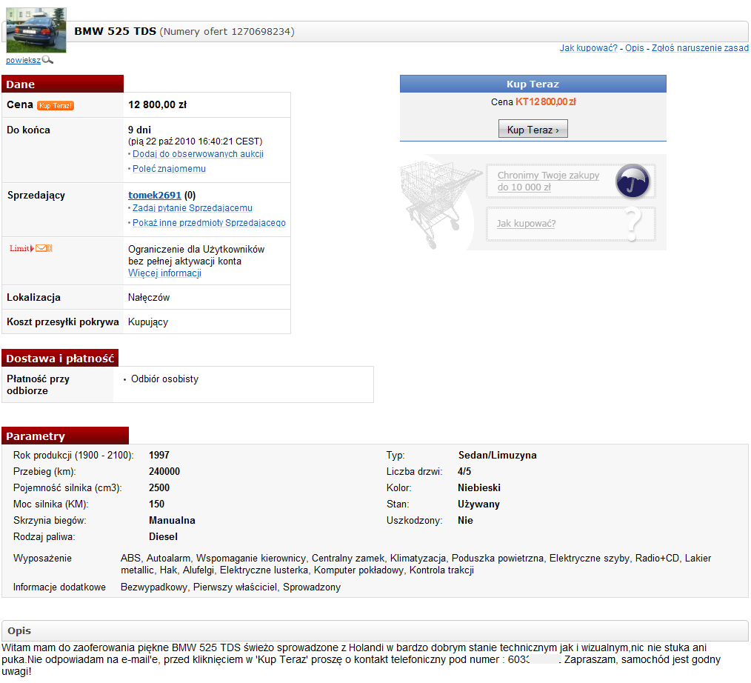
Task: Click the orange KT 12 800,00 zł price
Action: point(546,102)
